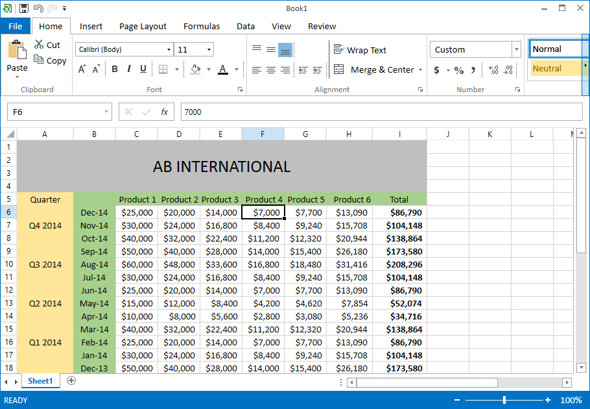
Task: Open the File menu
Action: pos(15,26)
